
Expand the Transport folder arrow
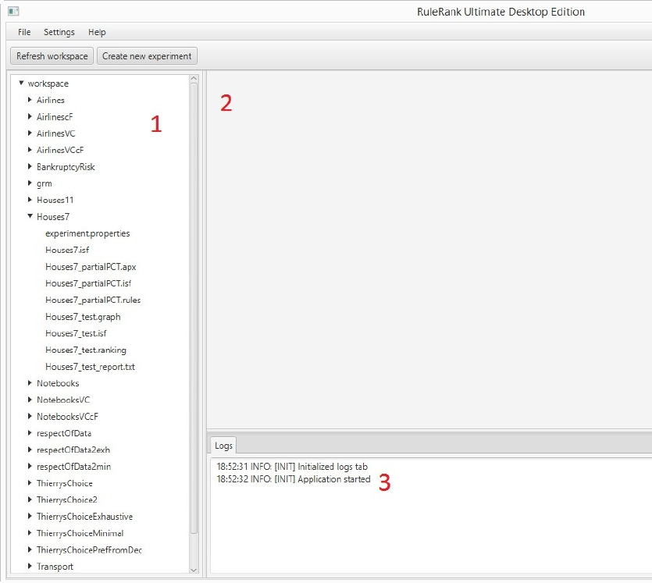pos(30,566)
